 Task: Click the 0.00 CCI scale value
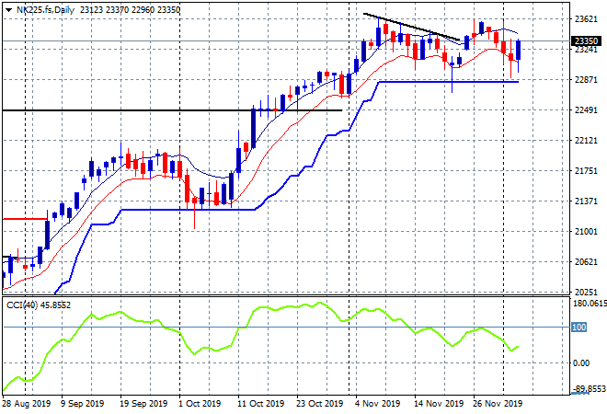[x=581, y=363]
